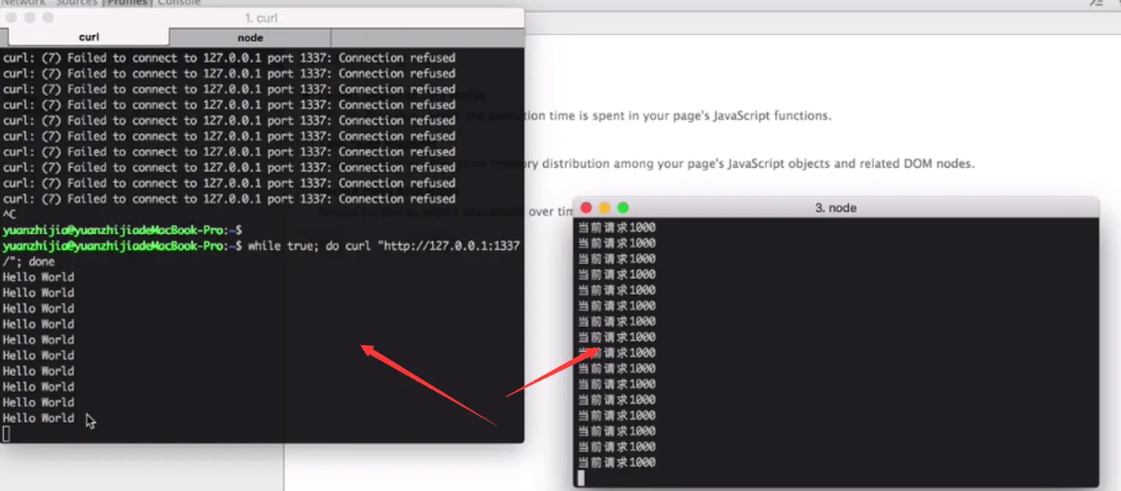Click the "3. node" window title
Screen dimensions: 1121x491
pyautogui.click(x=836, y=208)
